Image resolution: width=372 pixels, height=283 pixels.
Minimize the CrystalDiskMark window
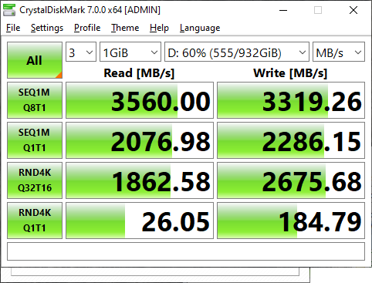pos(283,10)
